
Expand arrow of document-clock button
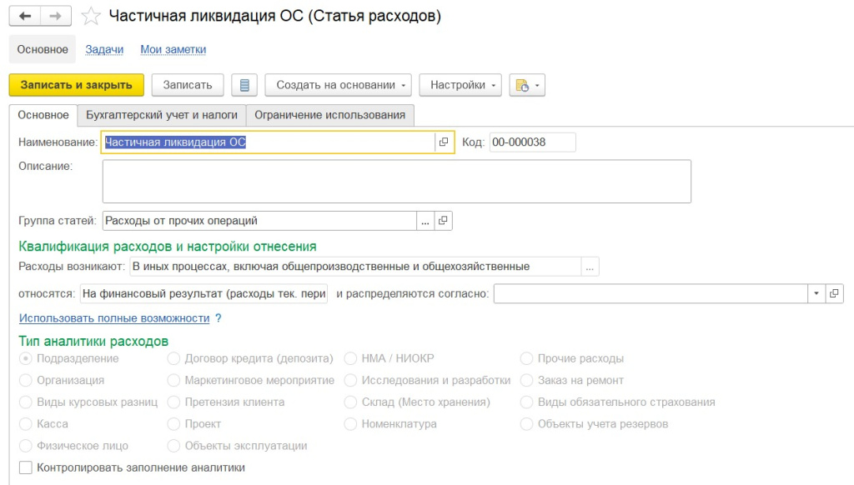coord(538,86)
